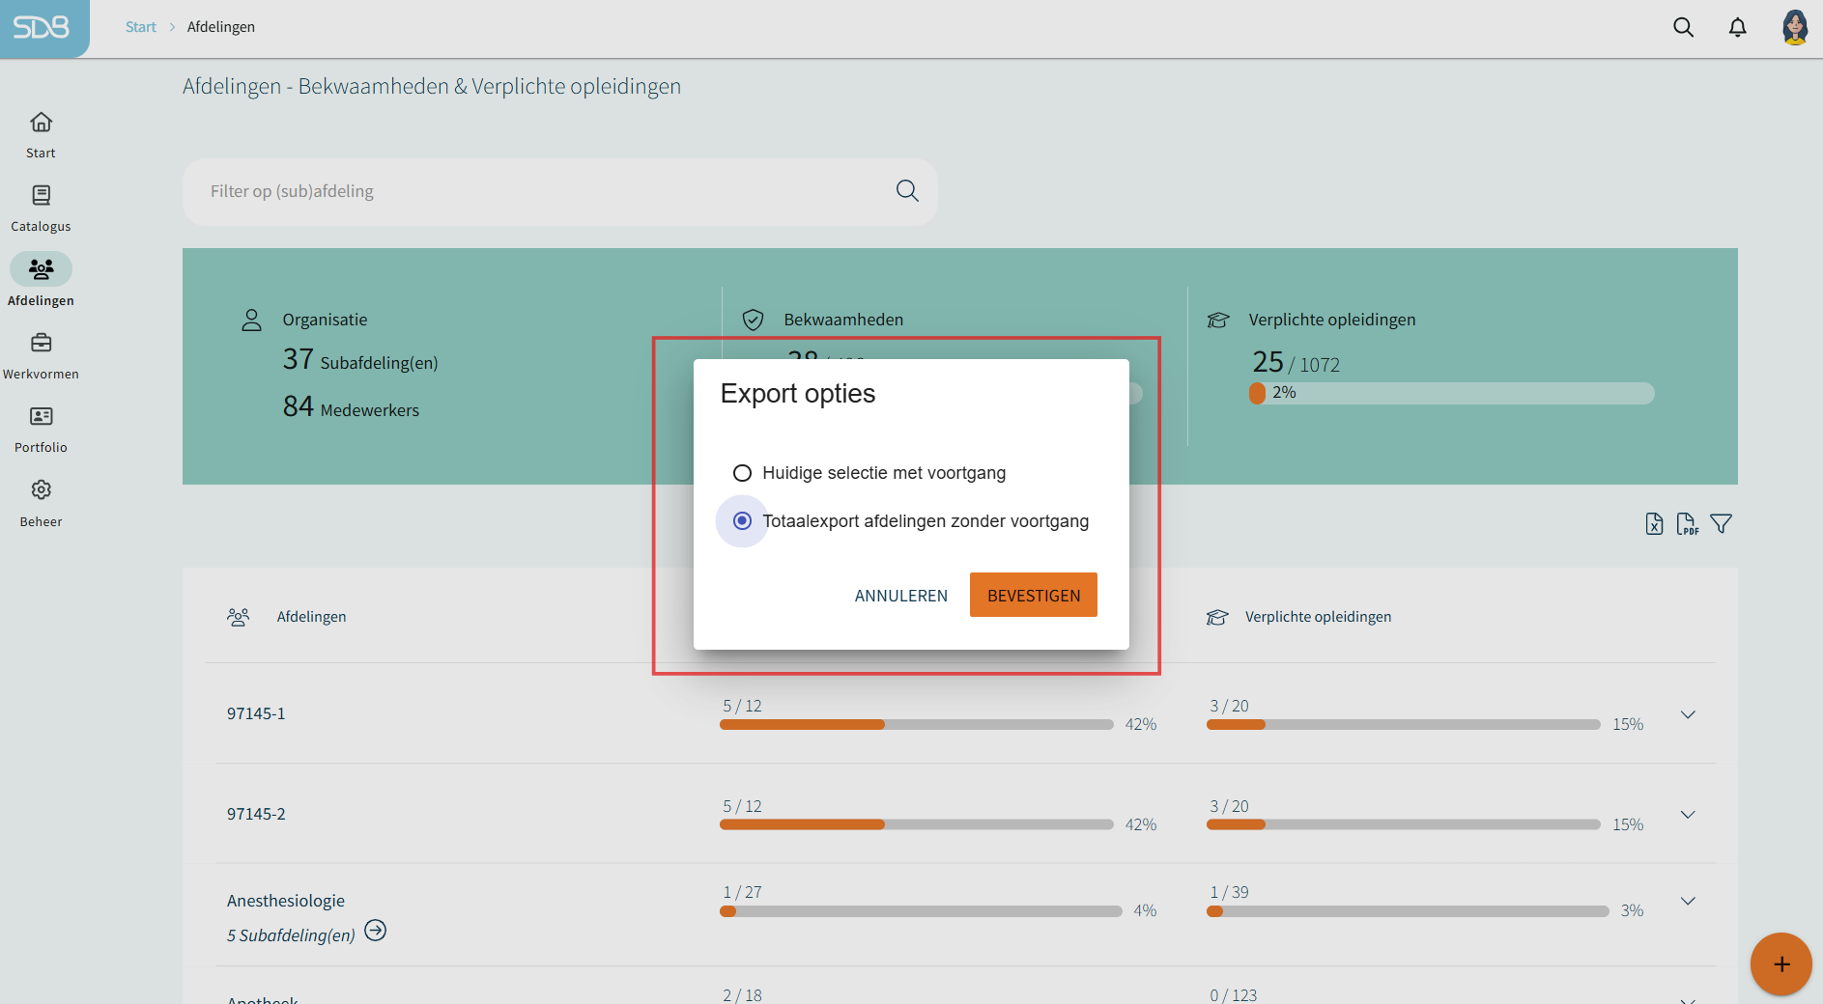Image resolution: width=1823 pixels, height=1004 pixels.
Task: Click the Excel export icon
Action: click(x=1654, y=523)
